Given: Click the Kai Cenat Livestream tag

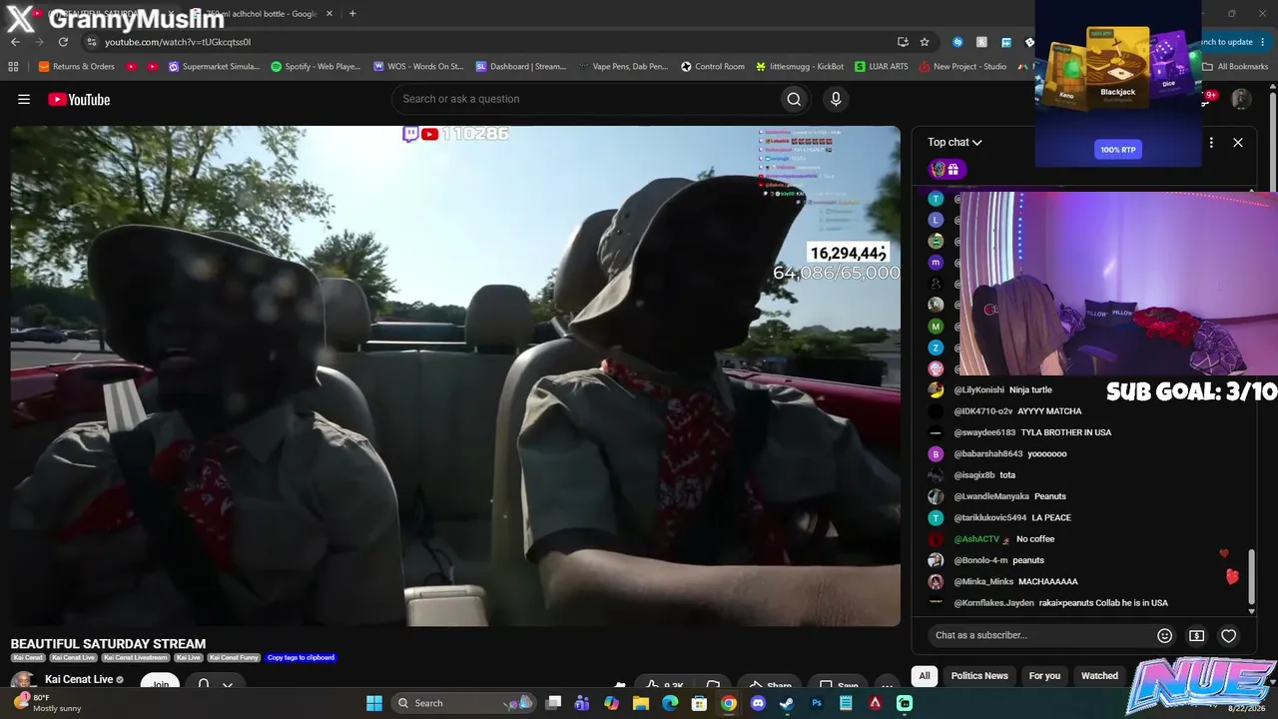Looking at the screenshot, I should pos(138,658).
